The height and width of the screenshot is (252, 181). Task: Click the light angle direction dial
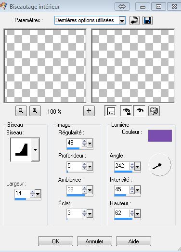pos(160,165)
